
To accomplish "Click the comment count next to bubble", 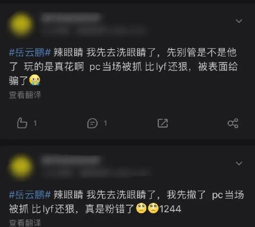I will point(105,123).
